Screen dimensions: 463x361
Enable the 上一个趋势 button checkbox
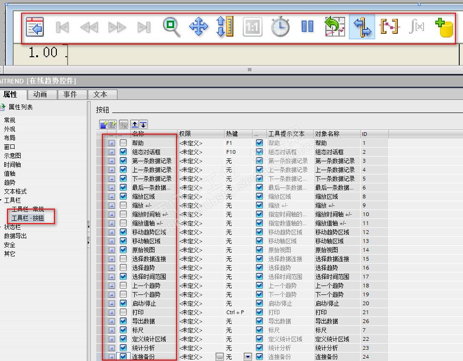123,285
